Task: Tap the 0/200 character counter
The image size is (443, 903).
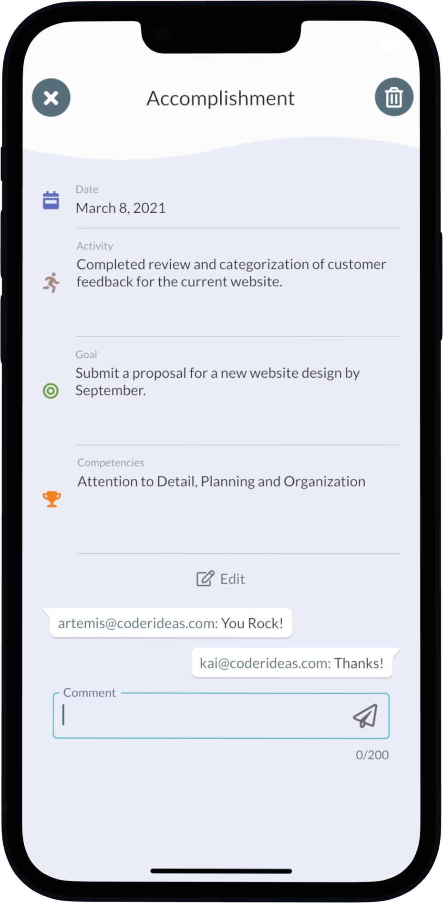Action: (x=372, y=755)
